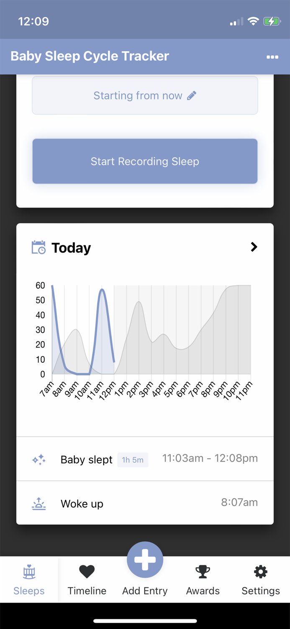The image size is (290, 629).
Task: Open the overflow menu with three dots
Action: [272, 57]
